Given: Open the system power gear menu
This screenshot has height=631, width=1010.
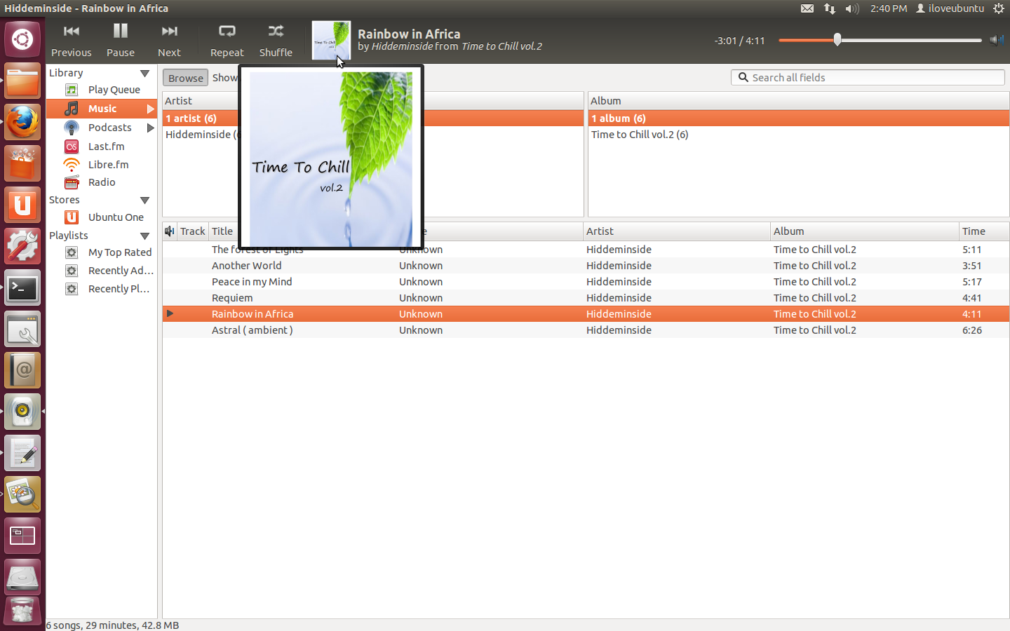Looking at the screenshot, I should (999, 8).
